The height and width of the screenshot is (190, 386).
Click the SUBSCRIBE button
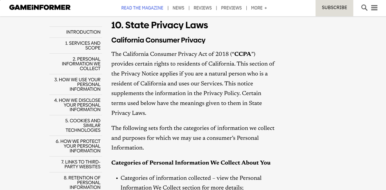coord(334,8)
